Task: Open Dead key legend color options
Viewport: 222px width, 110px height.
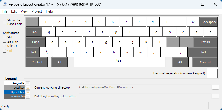Action: coord(28,88)
